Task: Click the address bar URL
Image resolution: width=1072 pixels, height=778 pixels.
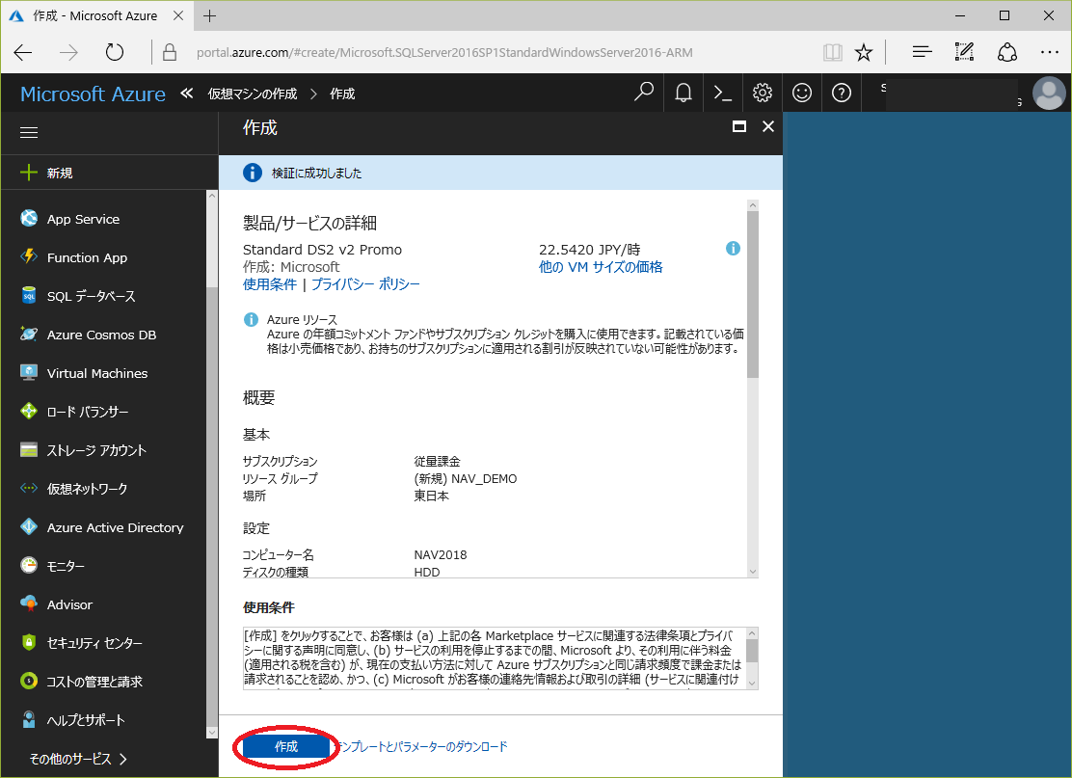Action: pyautogui.click(x=444, y=53)
